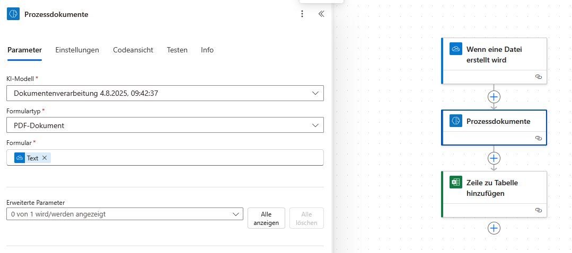Open the Einstellungen tab
572x253 pixels.
77,50
